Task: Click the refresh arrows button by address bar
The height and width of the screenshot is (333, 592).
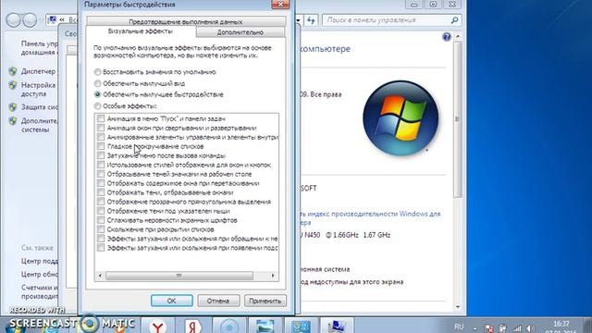Action: (x=311, y=20)
